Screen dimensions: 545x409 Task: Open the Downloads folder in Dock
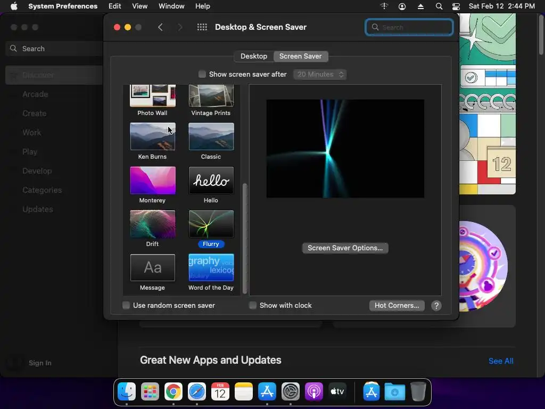[x=395, y=391]
